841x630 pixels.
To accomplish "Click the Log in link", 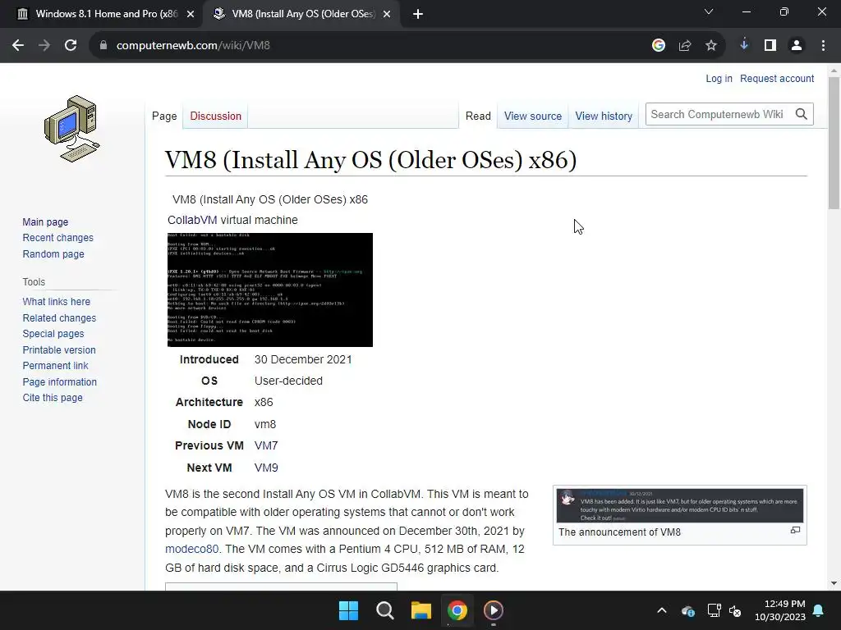I will pyautogui.click(x=719, y=79).
